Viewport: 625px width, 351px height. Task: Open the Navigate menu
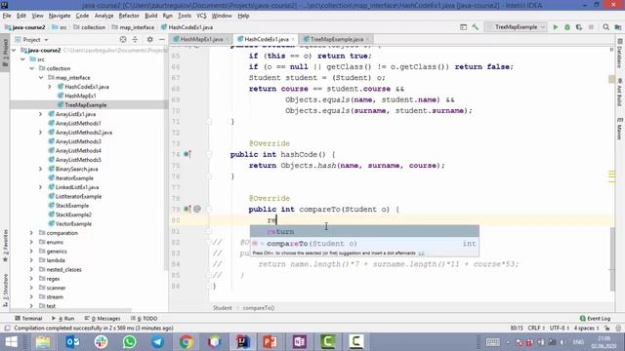tap(60, 16)
